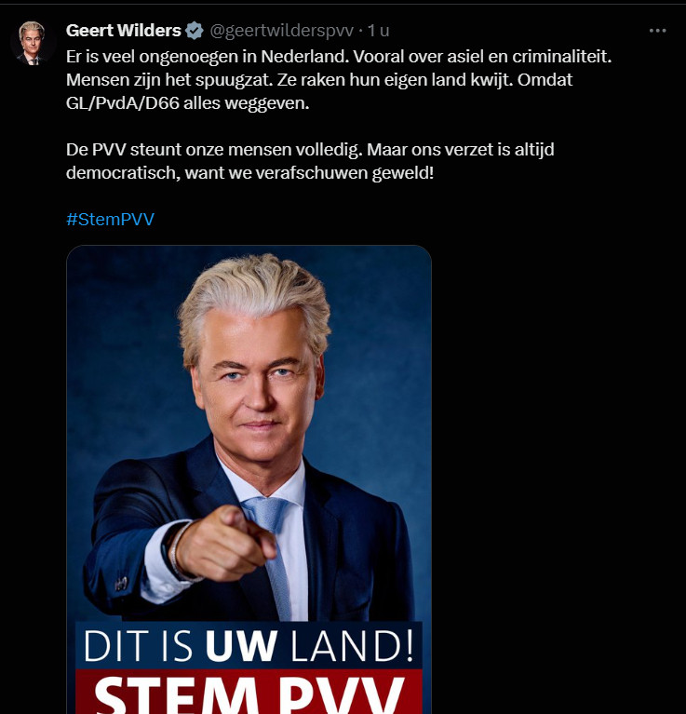The image size is (686, 714).
Task: Click the profile avatar beside the tweet
Action: coord(32,43)
